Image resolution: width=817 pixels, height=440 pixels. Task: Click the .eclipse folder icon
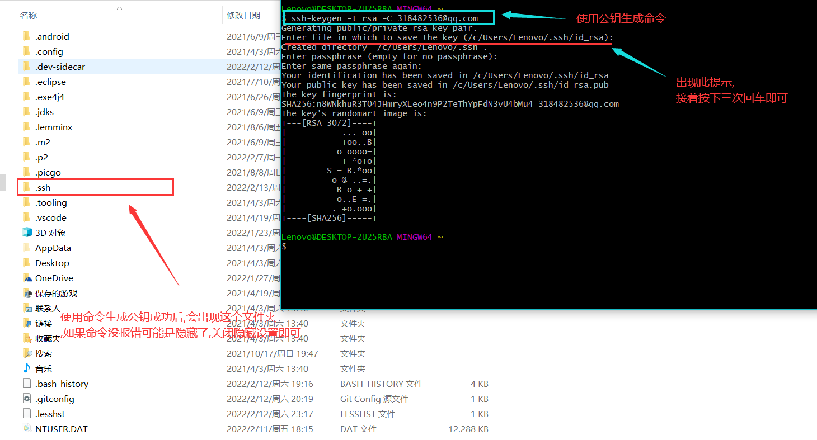point(26,82)
